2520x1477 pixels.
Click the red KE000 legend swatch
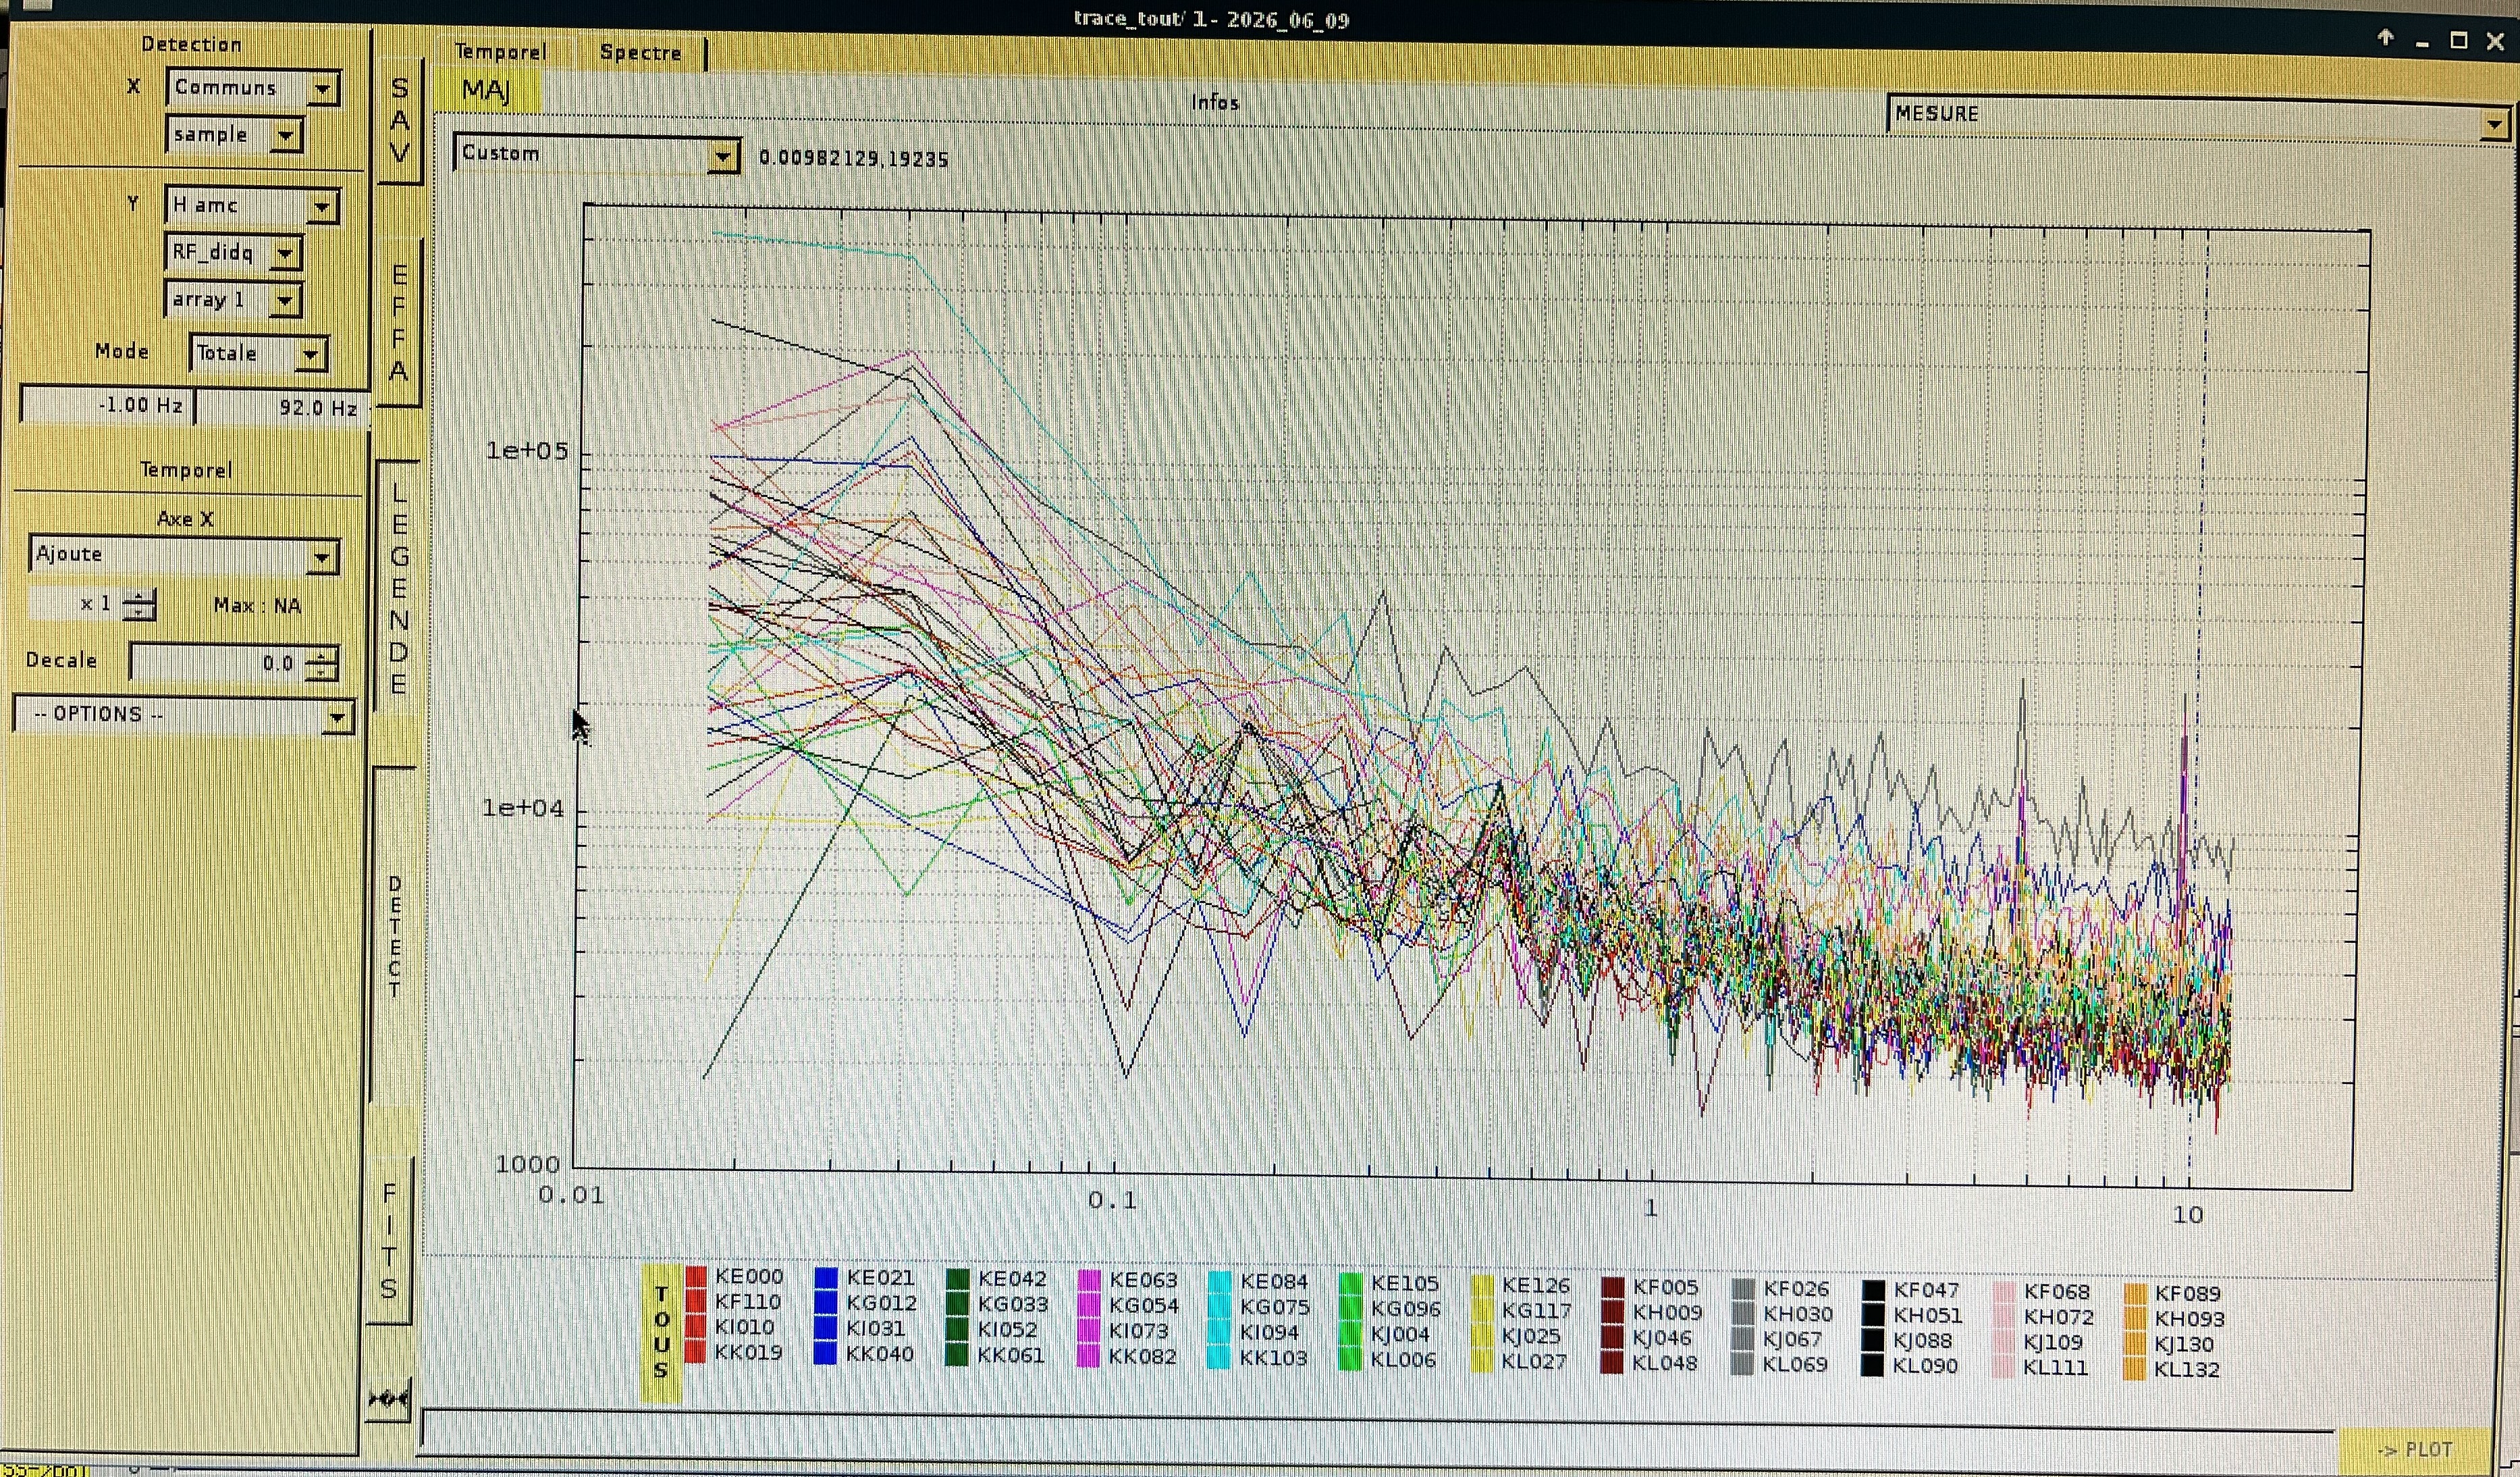point(696,1277)
